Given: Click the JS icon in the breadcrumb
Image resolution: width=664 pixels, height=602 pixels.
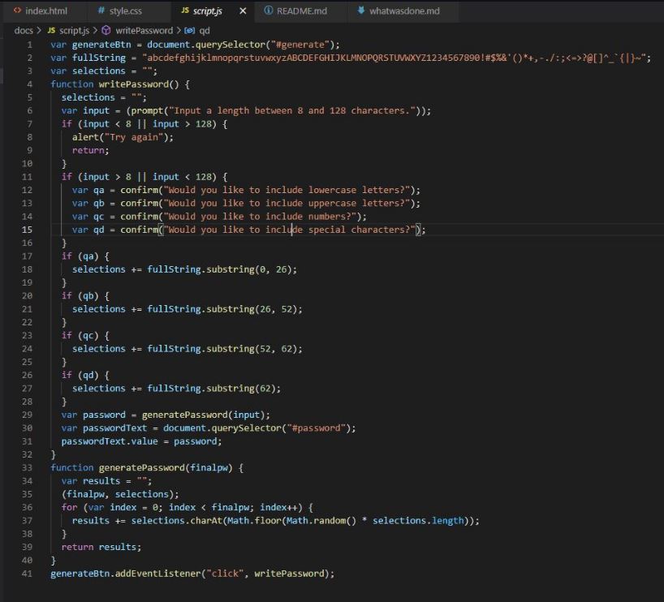Looking at the screenshot, I should [51, 31].
